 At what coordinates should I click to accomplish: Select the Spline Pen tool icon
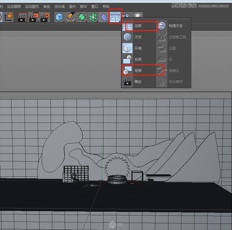[x=71, y=17]
